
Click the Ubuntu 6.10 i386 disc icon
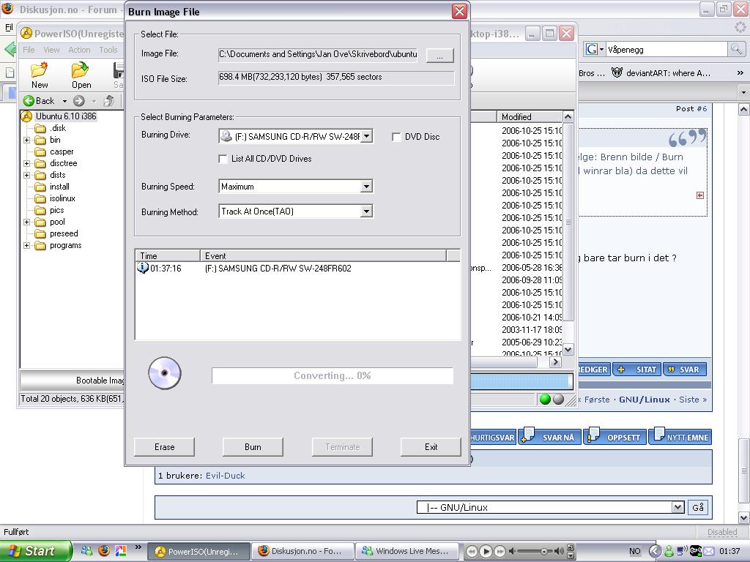coord(27,116)
